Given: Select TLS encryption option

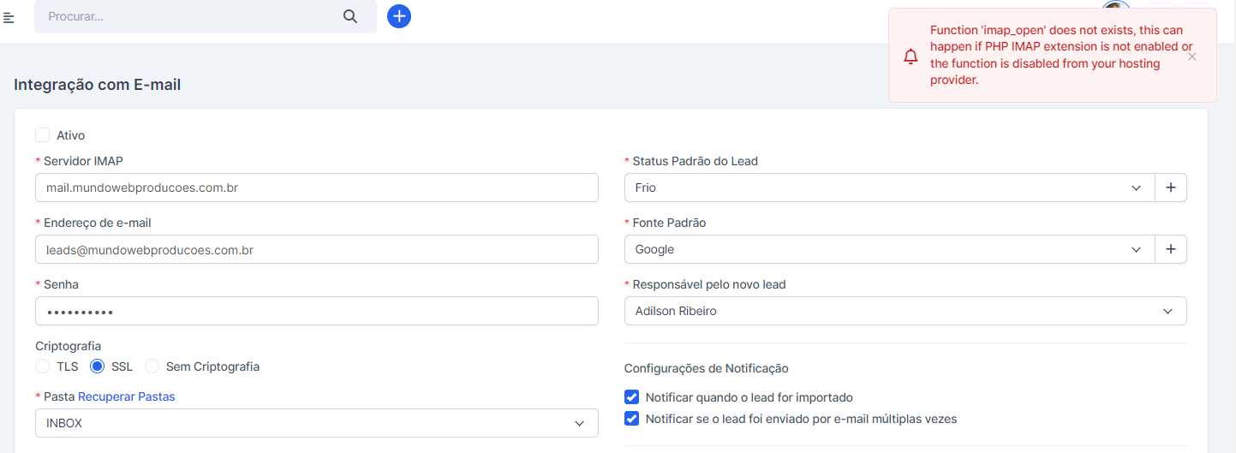Looking at the screenshot, I should (x=43, y=367).
